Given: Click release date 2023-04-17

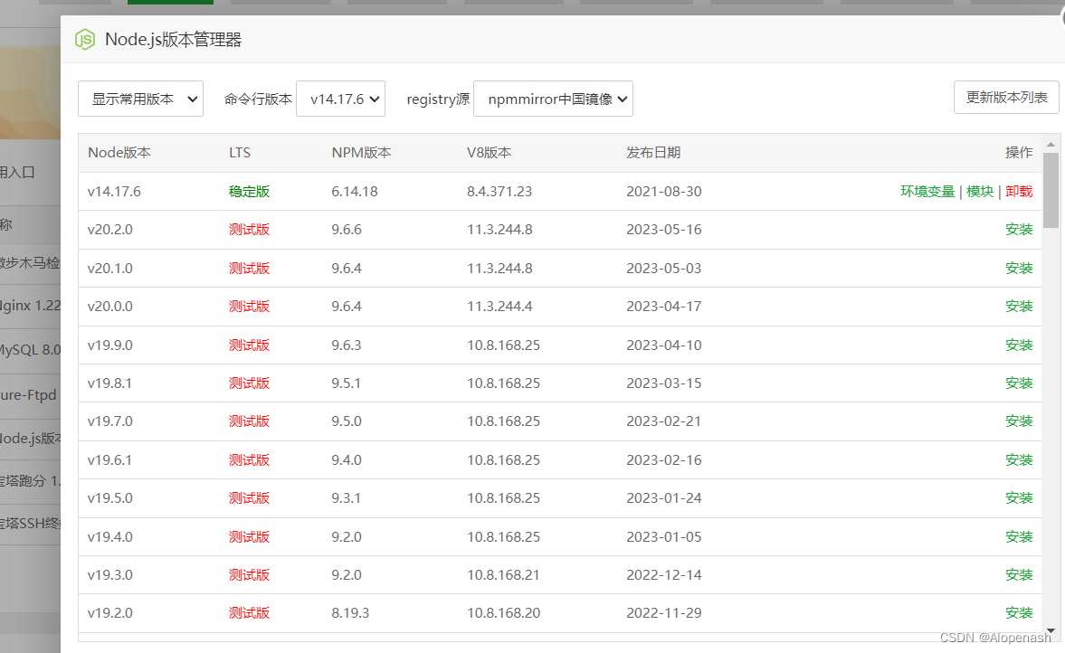Looking at the screenshot, I should (663, 306).
